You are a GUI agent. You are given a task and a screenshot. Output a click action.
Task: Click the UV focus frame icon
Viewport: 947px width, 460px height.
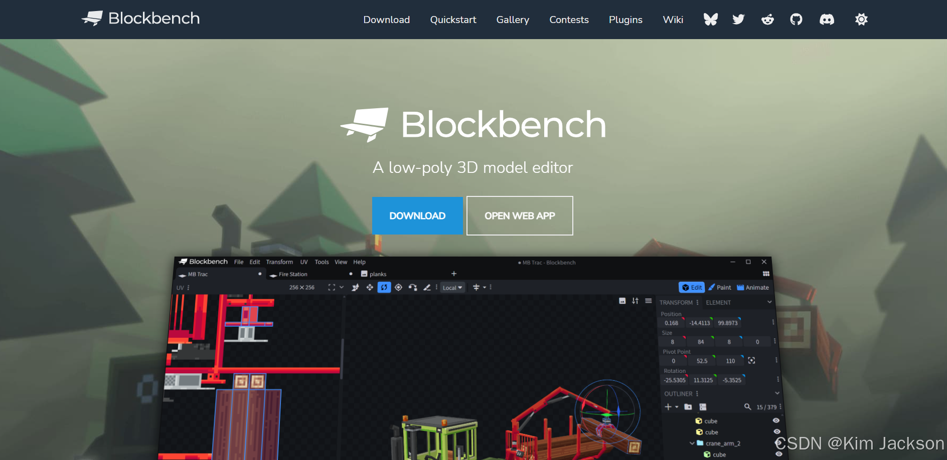tap(332, 287)
